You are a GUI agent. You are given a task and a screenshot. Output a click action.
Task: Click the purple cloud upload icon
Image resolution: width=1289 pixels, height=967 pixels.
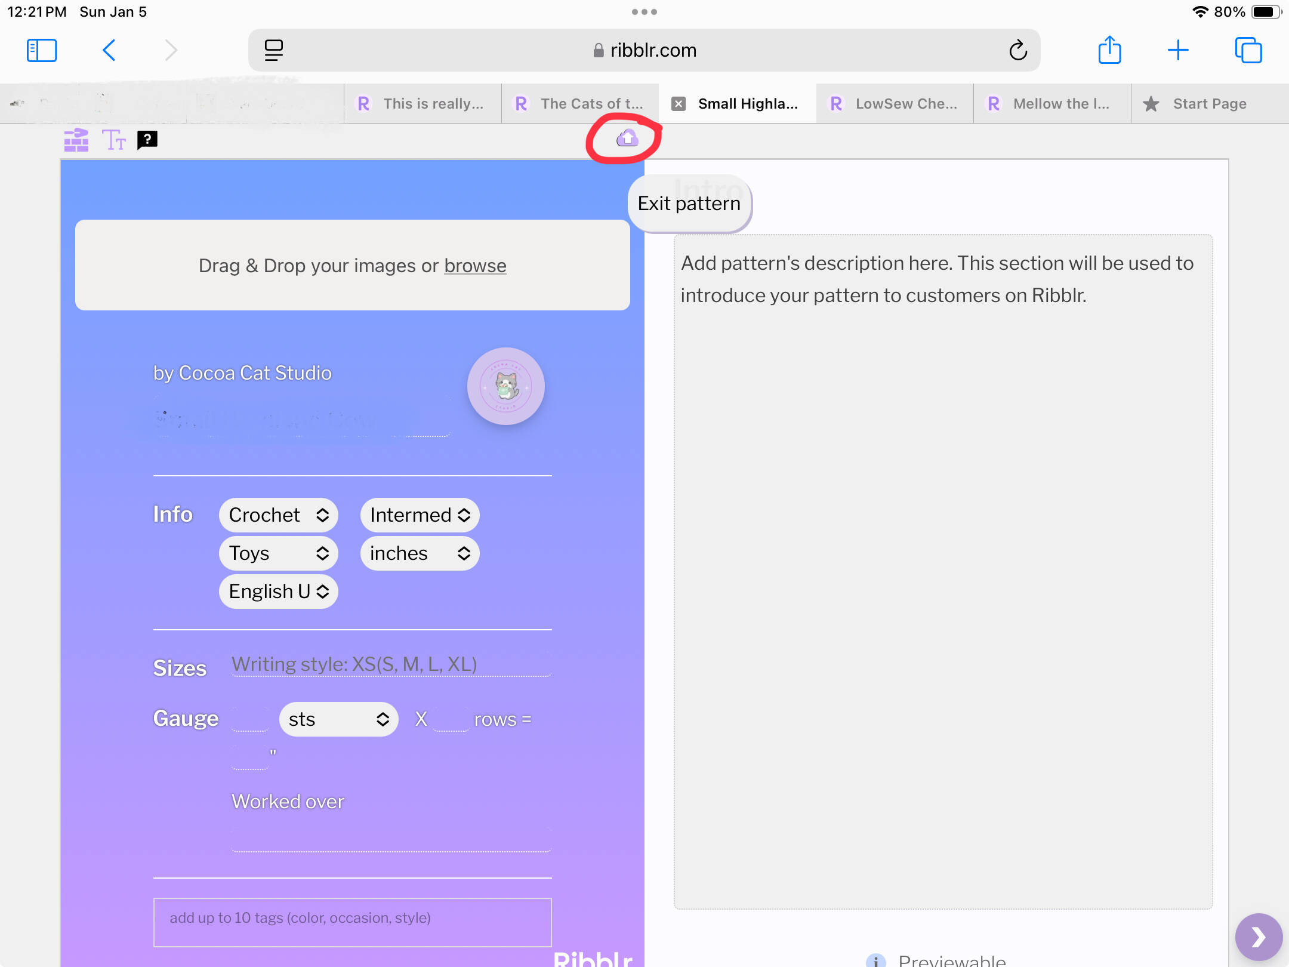coord(627,138)
